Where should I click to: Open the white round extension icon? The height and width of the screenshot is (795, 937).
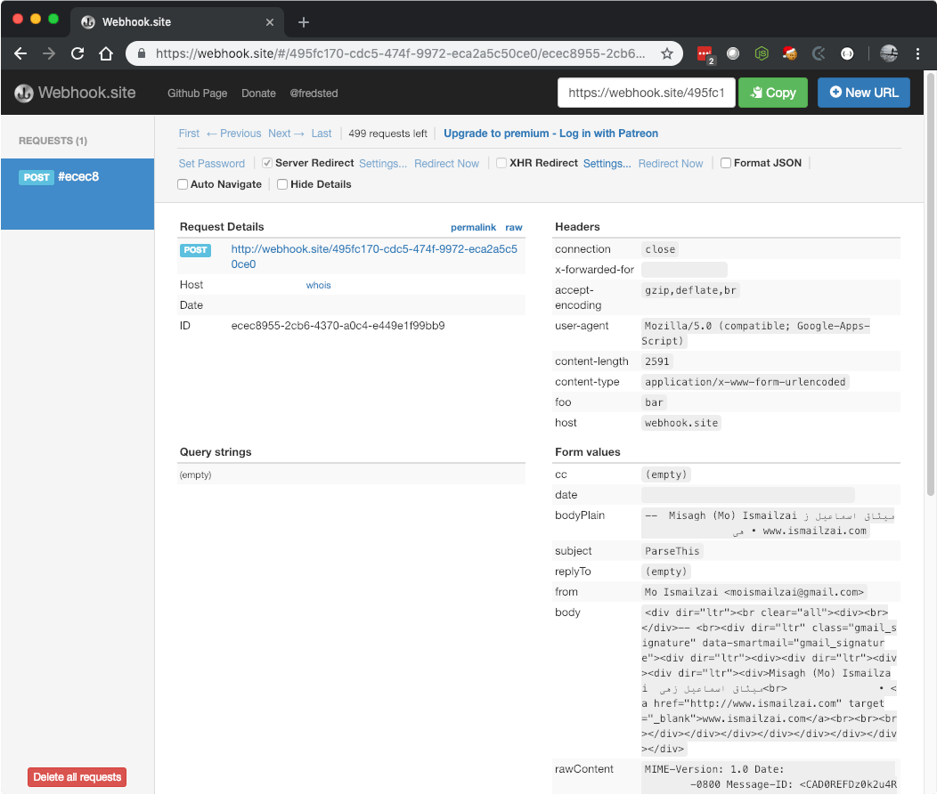(847, 53)
